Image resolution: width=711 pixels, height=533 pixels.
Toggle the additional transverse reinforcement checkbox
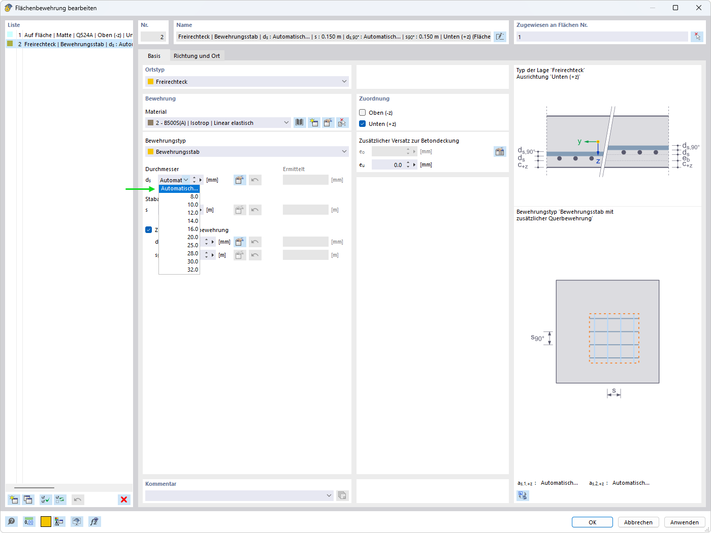click(x=149, y=230)
